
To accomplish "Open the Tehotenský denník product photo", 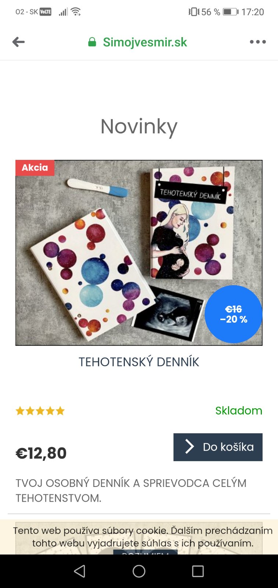I will (x=139, y=253).
